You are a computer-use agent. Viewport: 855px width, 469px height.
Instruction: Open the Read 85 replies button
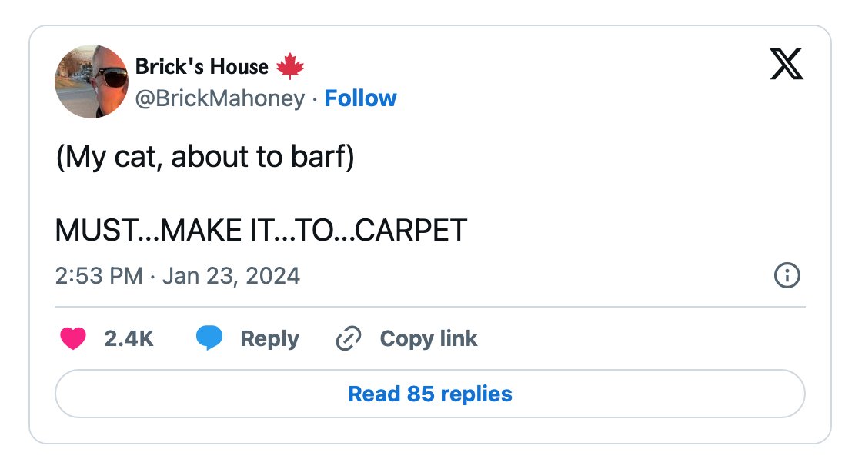429,394
